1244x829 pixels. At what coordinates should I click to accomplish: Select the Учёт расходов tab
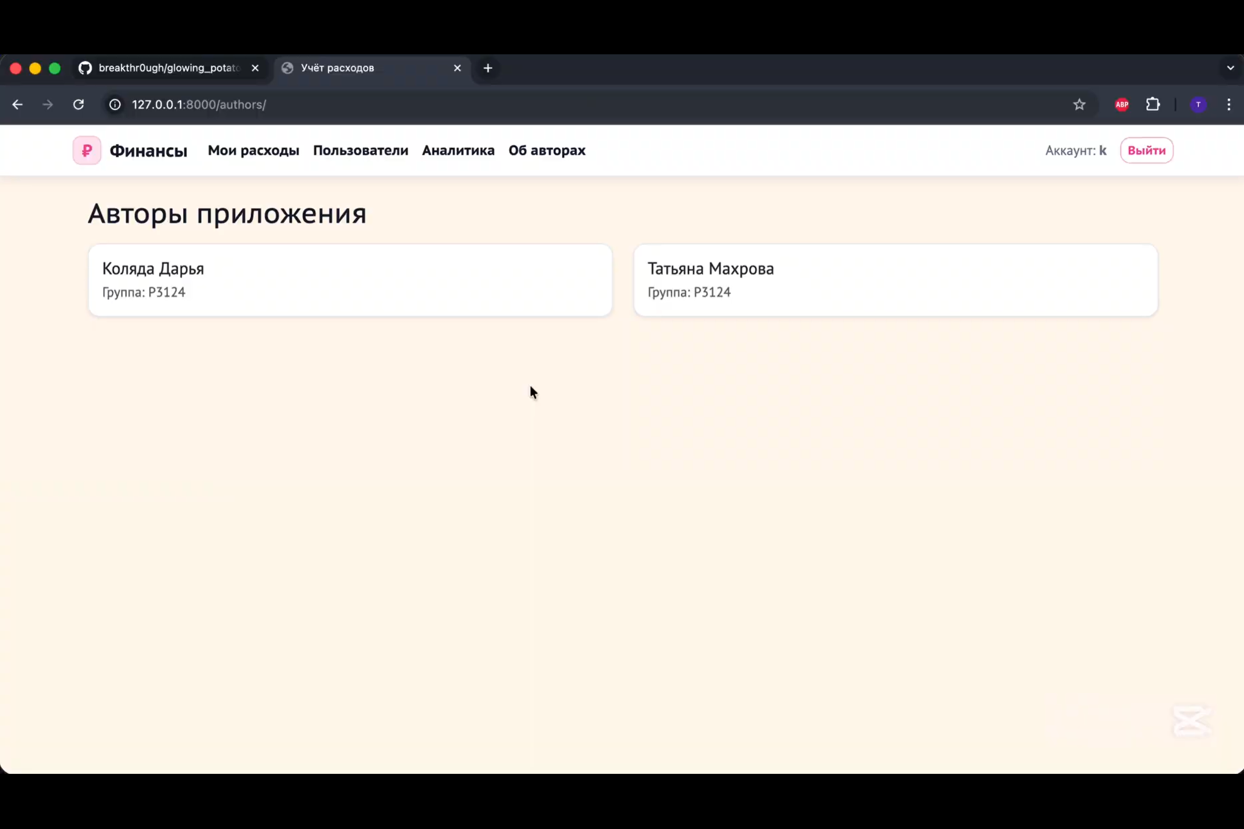(365, 68)
